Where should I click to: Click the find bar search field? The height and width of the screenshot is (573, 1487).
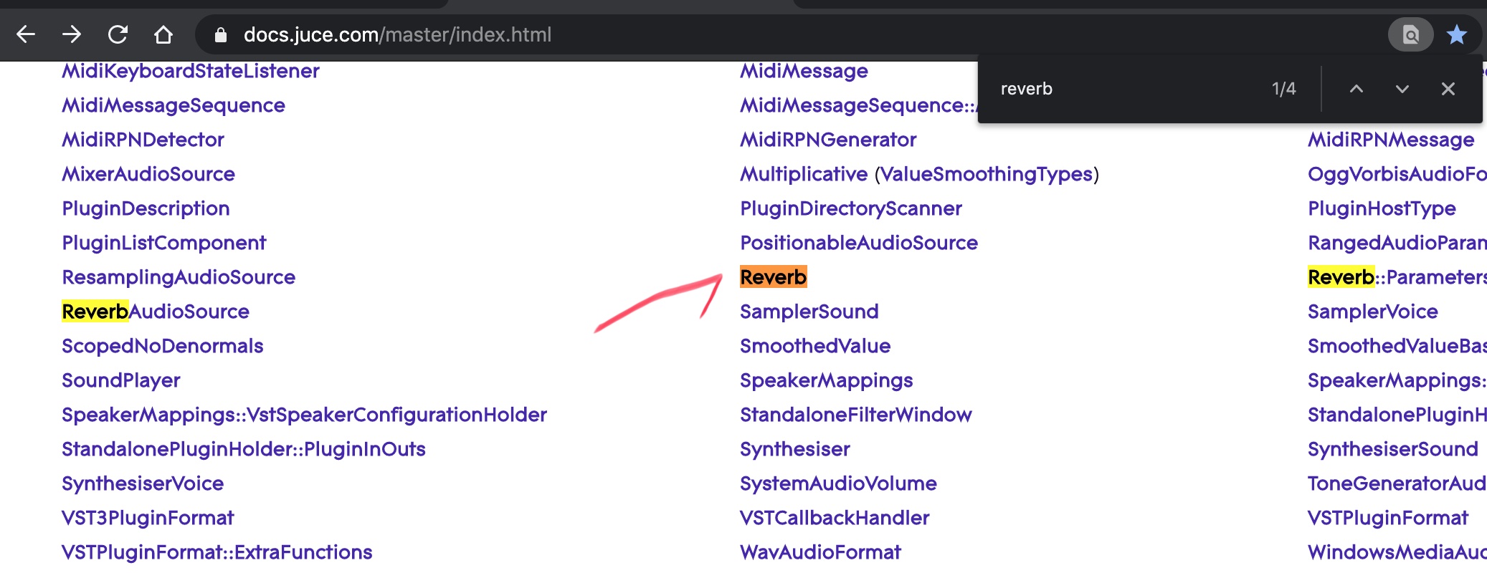pyautogui.click(x=1126, y=89)
